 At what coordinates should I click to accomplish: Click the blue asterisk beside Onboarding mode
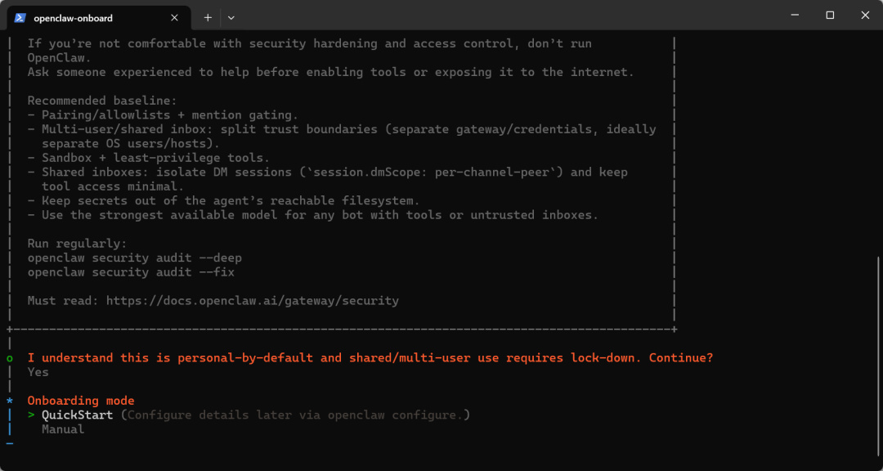pyautogui.click(x=10, y=401)
